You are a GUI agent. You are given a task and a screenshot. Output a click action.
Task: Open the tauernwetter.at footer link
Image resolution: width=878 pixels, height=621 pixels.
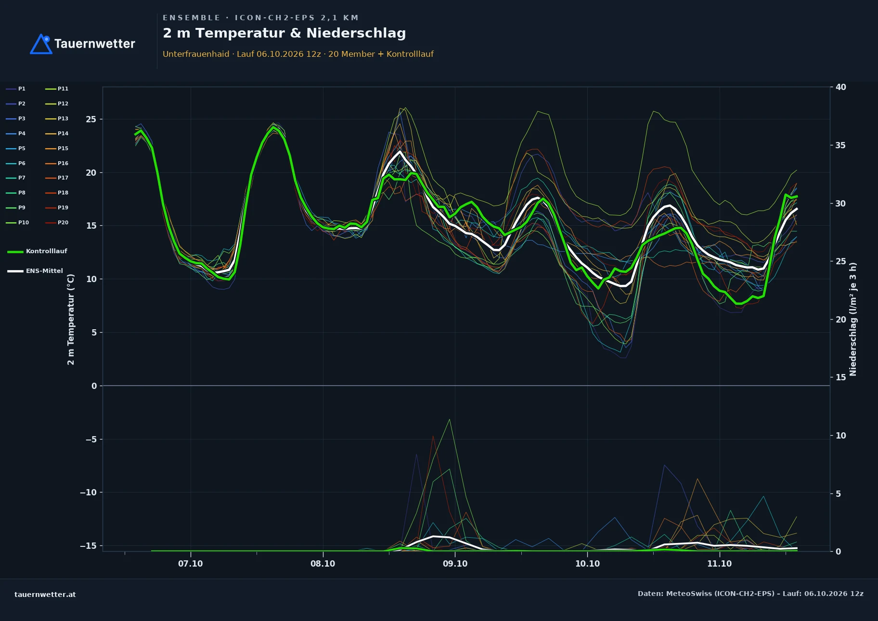tap(45, 594)
